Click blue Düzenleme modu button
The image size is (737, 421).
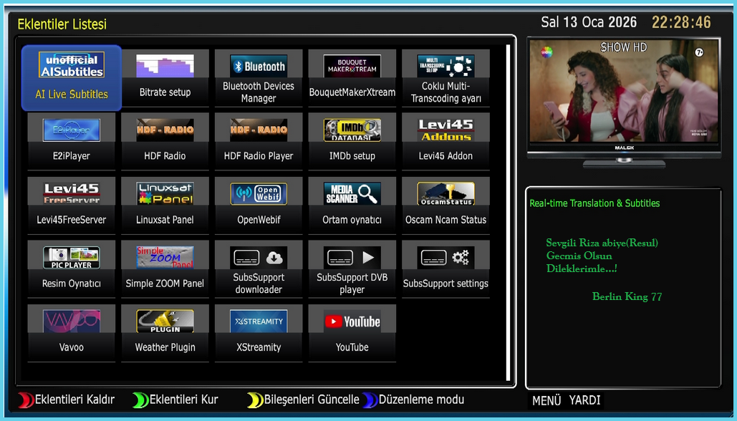click(413, 400)
